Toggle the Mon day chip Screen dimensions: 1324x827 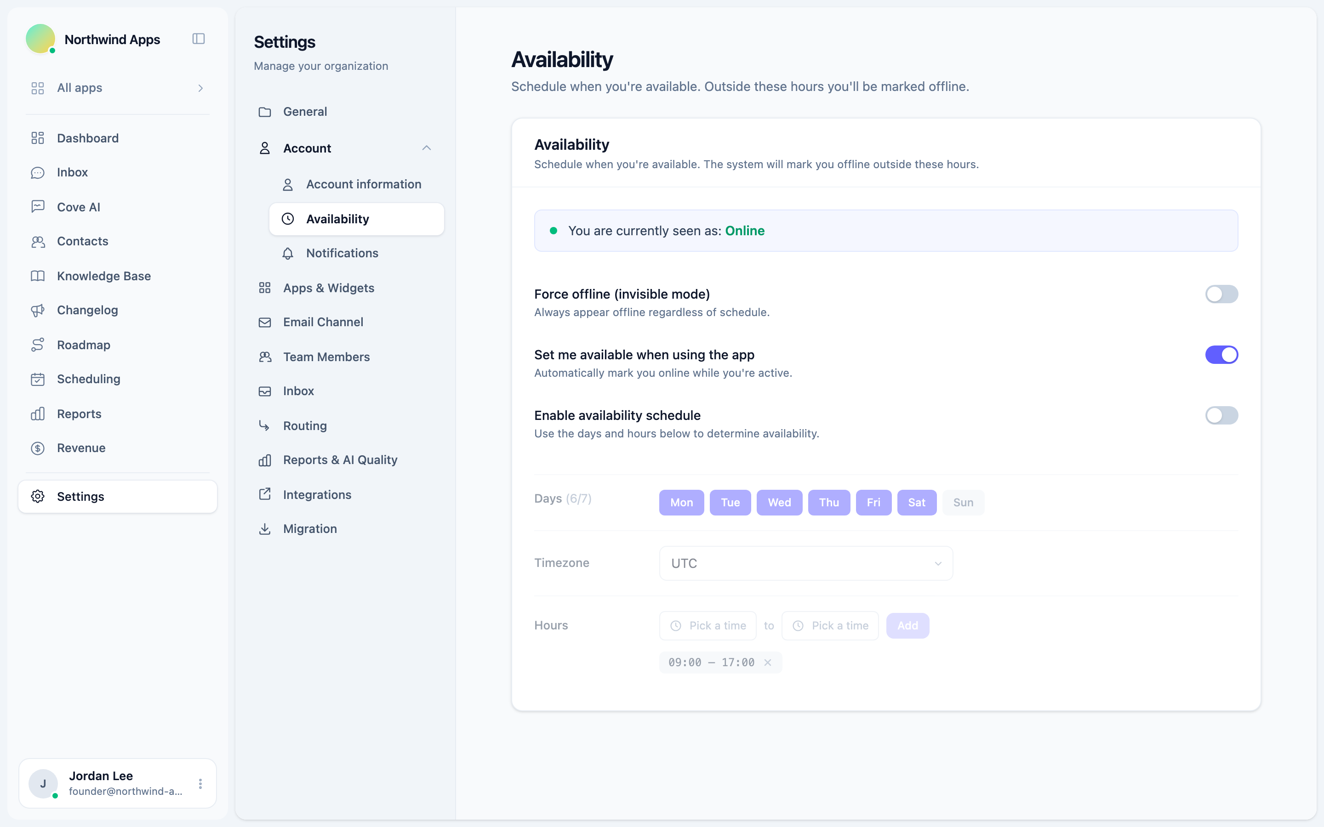coord(681,502)
